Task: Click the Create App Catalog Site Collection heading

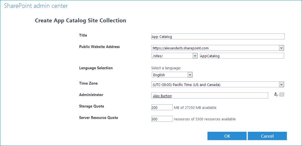Action: pos(81,20)
